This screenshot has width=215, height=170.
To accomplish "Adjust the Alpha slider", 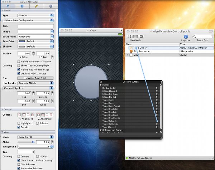I will pos(33,142).
